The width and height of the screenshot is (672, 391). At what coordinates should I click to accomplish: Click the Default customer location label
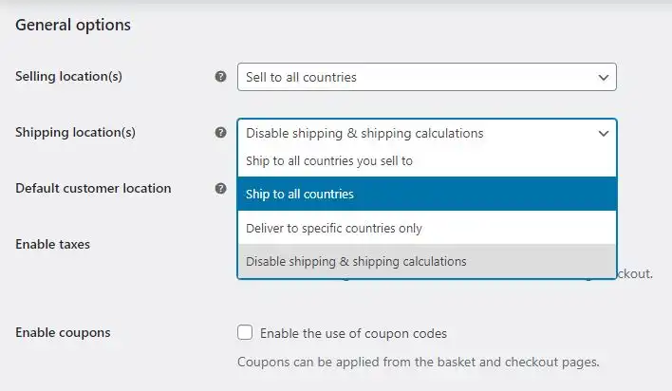[93, 188]
